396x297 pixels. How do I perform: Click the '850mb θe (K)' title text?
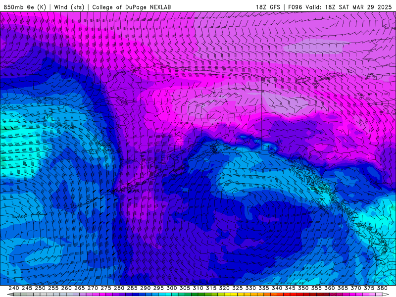[x=25, y=7]
